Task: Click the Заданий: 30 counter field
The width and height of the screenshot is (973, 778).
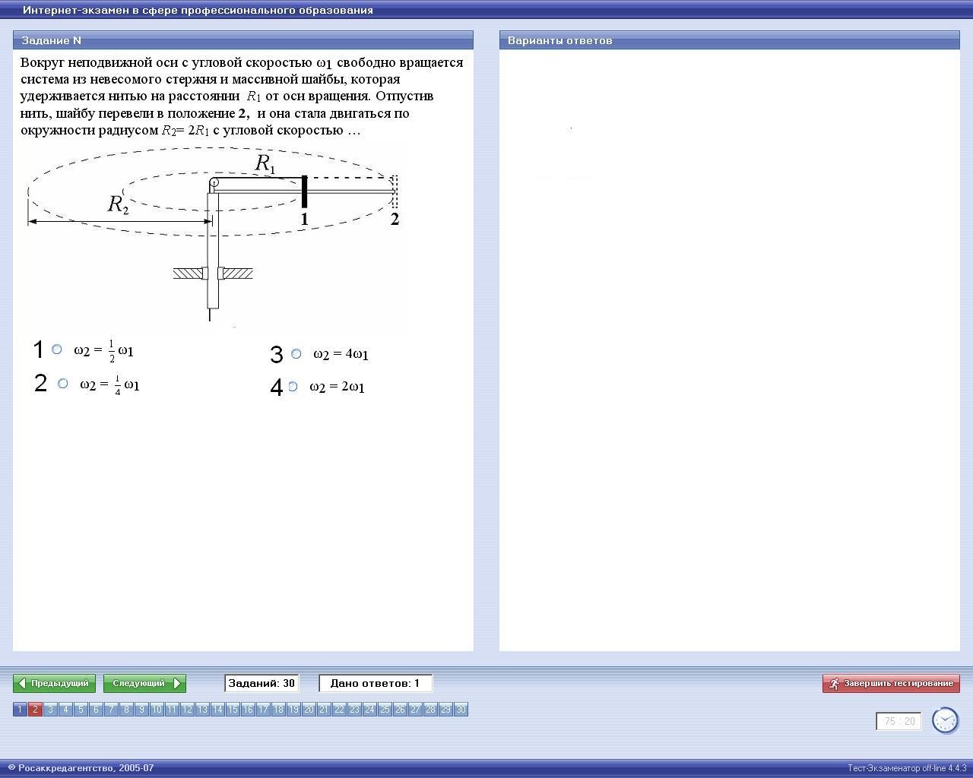Action: click(261, 683)
